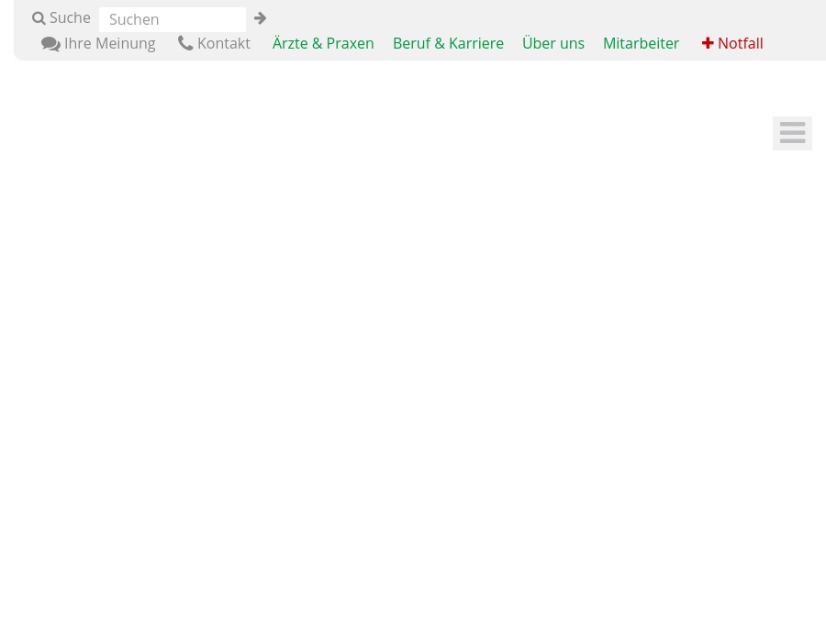This screenshot has height=642, width=826.
Task: Navigate to Über uns
Action: pos(553,43)
